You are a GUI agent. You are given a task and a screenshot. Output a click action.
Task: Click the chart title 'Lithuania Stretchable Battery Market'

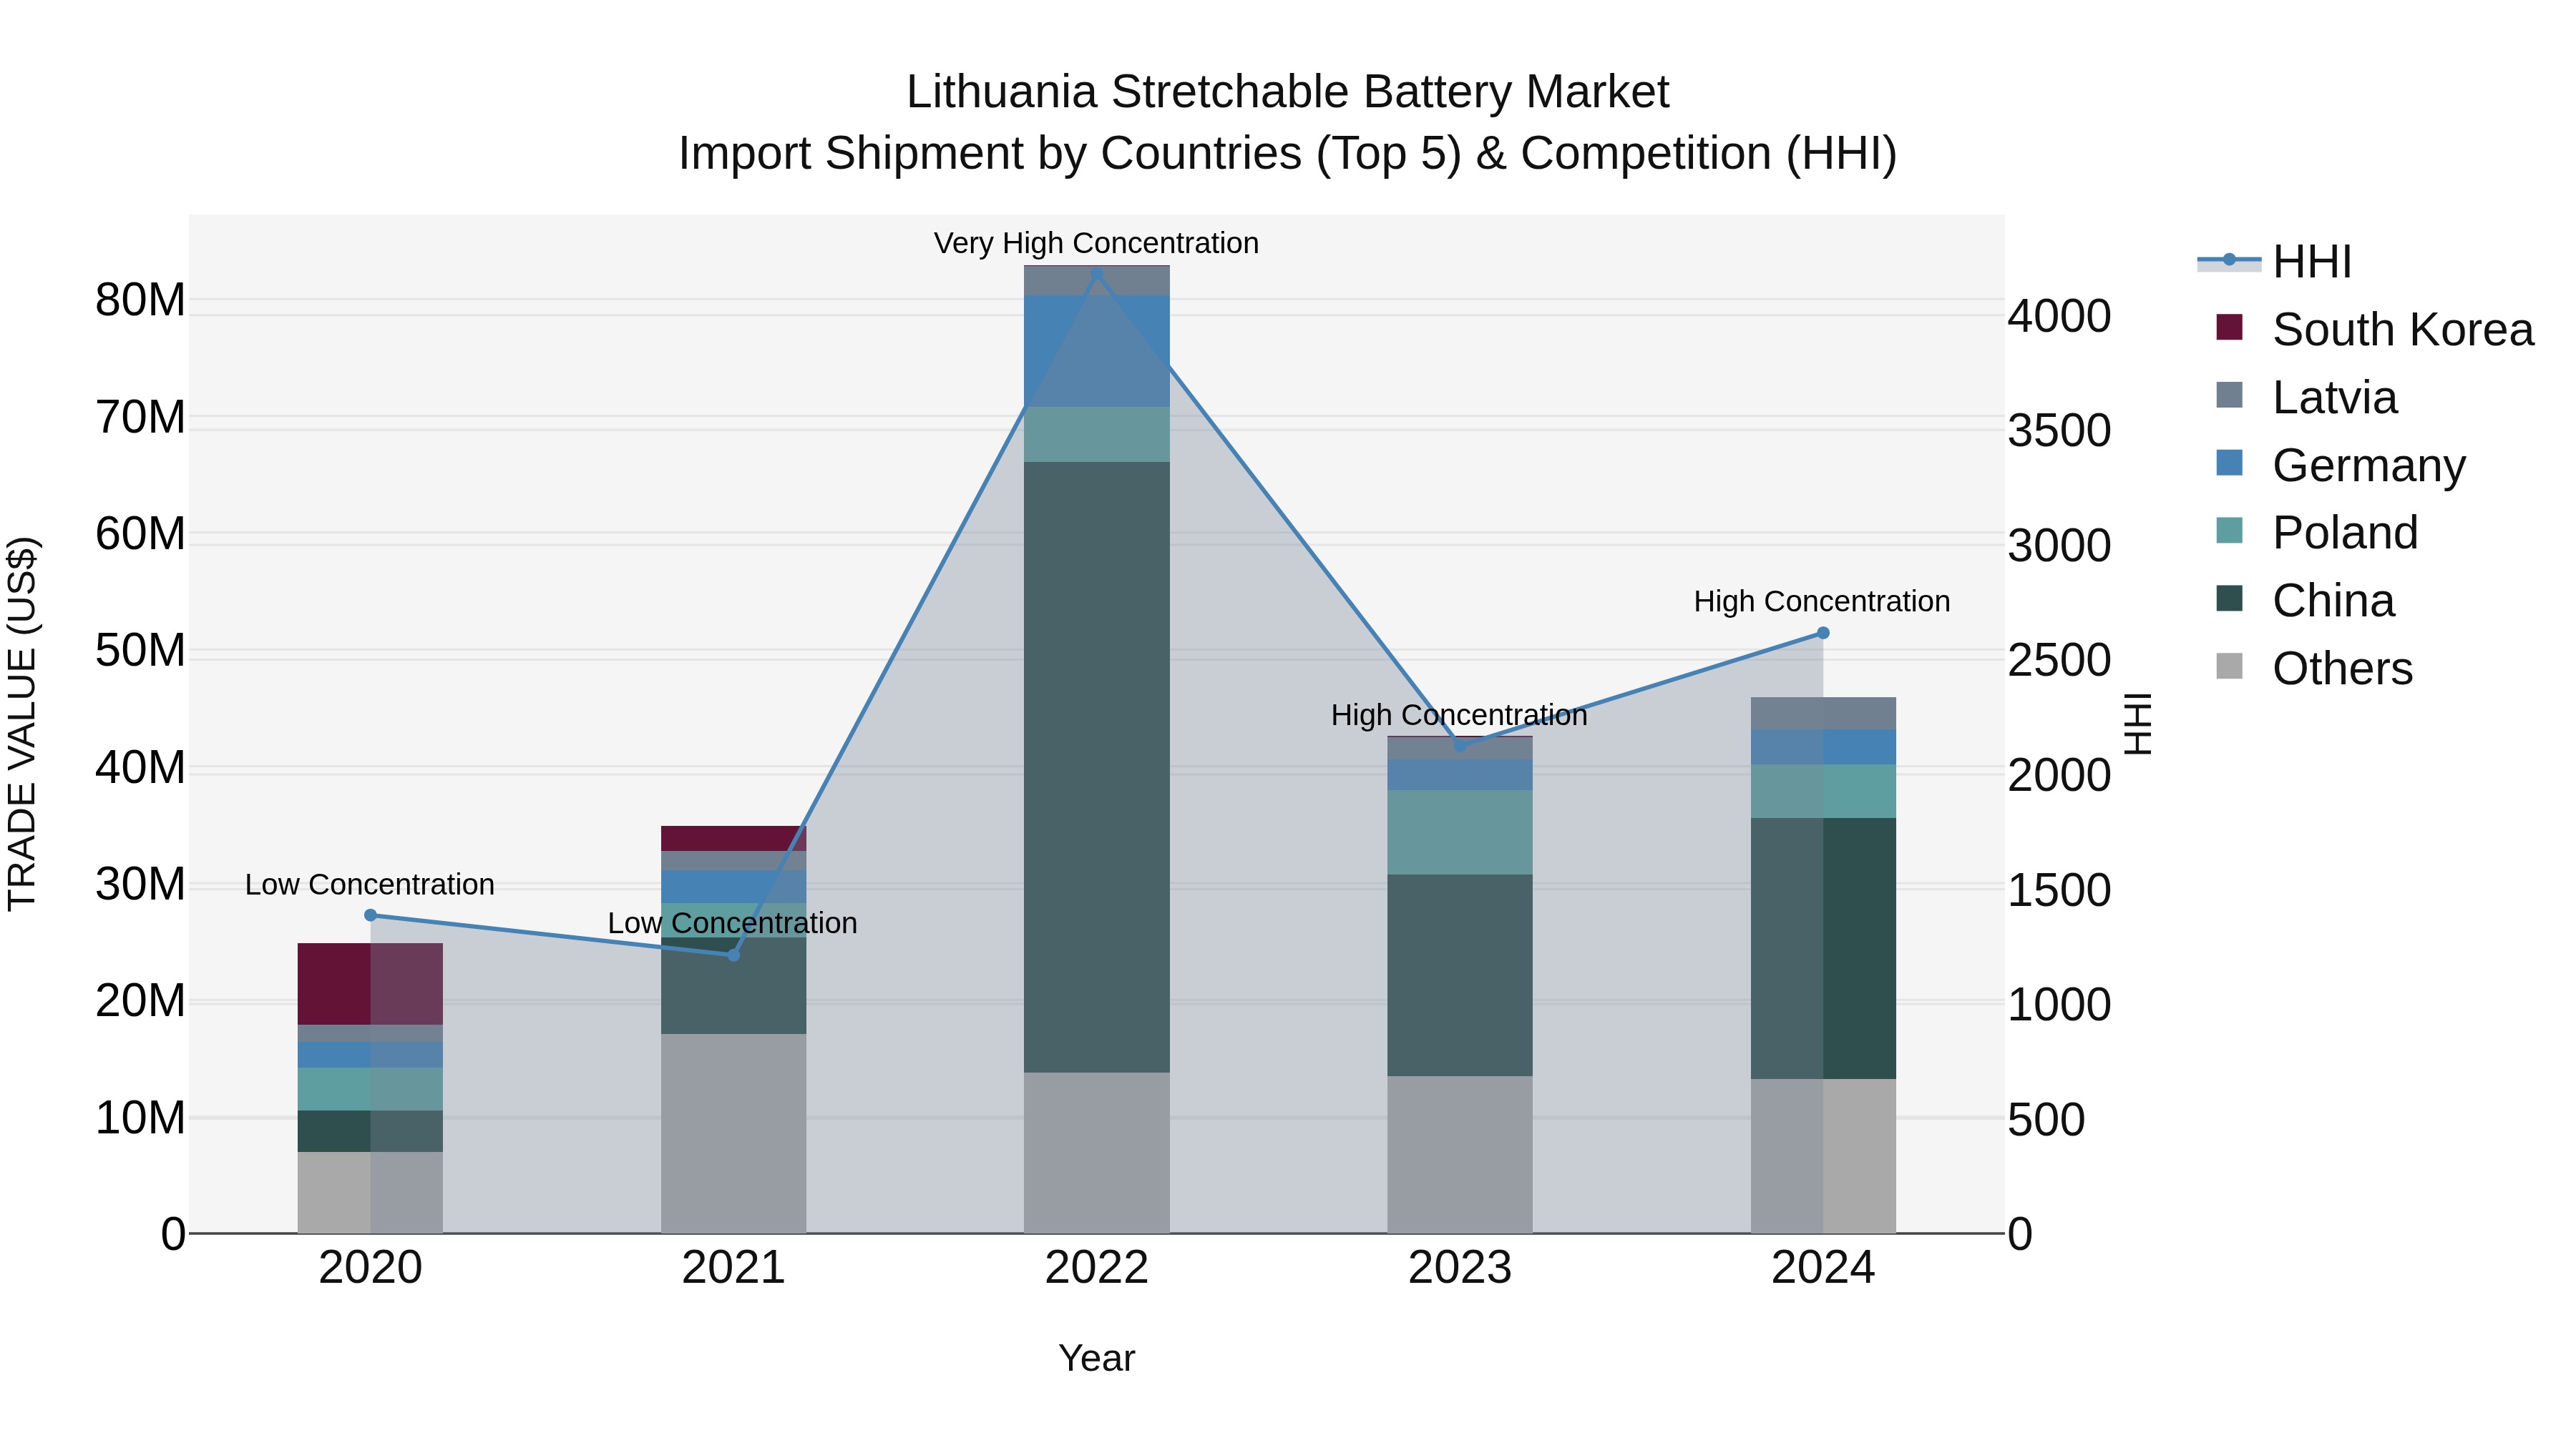point(1287,92)
